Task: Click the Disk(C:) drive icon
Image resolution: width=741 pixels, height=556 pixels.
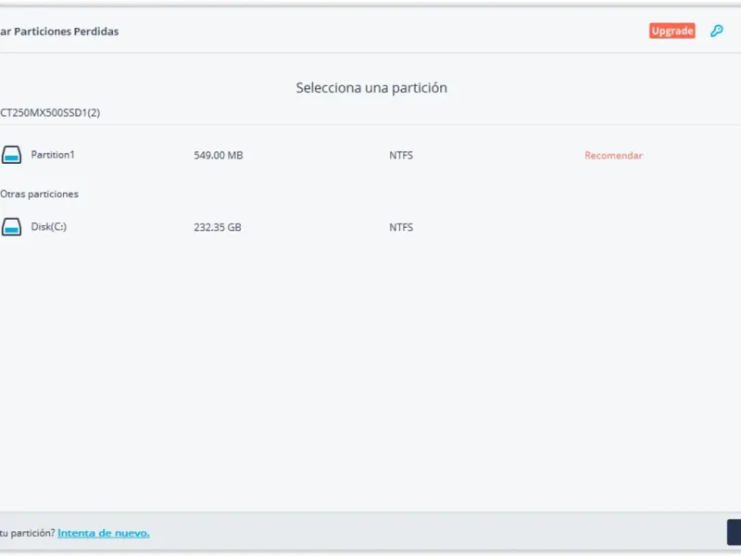Action: coord(11,227)
